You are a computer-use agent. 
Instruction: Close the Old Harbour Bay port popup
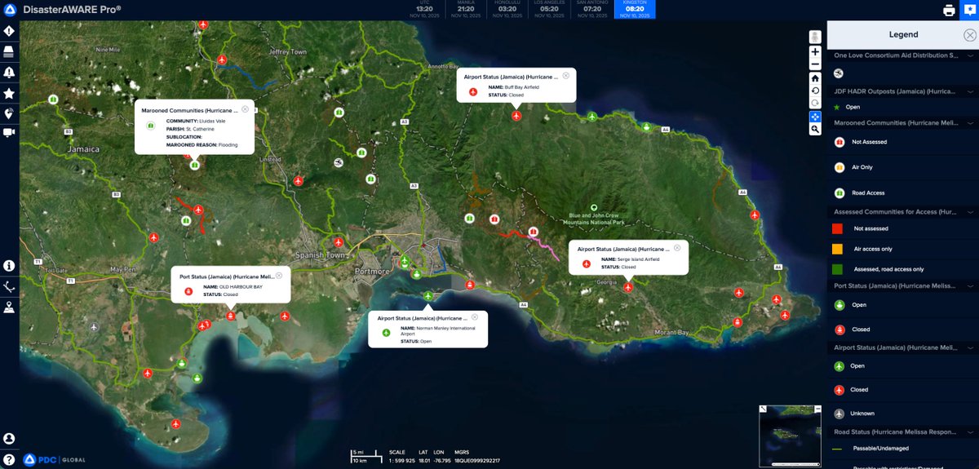point(279,276)
